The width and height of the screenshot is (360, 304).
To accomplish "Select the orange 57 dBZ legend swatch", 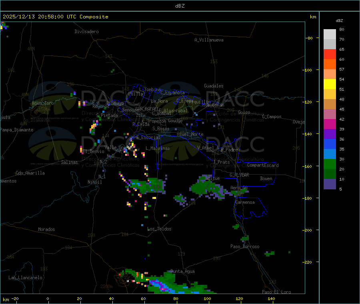I will (x=330, y=64).
